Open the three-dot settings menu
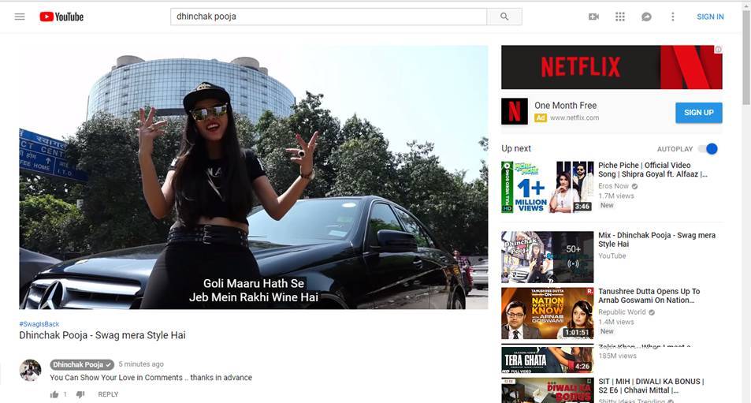This screenshot has width=751, height=403. (x=672, y=17)
